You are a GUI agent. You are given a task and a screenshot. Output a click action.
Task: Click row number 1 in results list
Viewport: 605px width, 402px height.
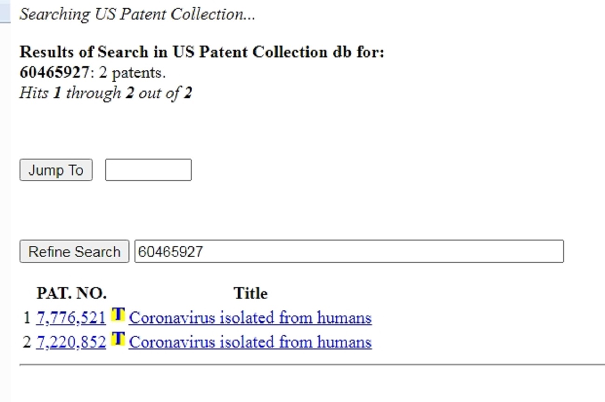[27, 318]
